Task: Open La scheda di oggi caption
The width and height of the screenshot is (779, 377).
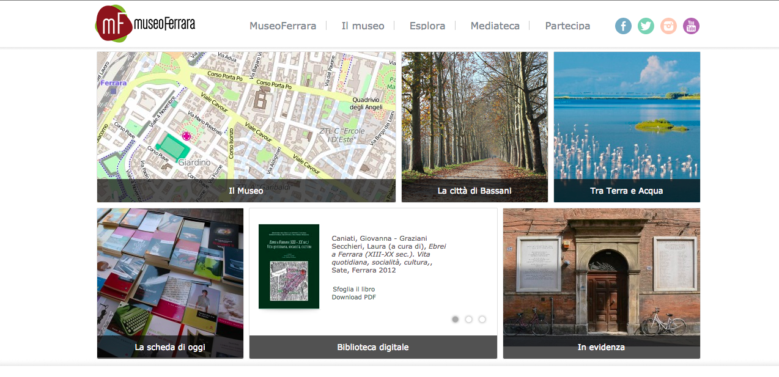Action: (170, 347)
